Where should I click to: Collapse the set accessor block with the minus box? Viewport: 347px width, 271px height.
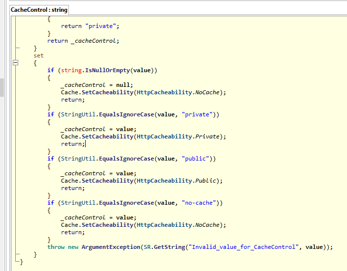click(x=15, y=63)
